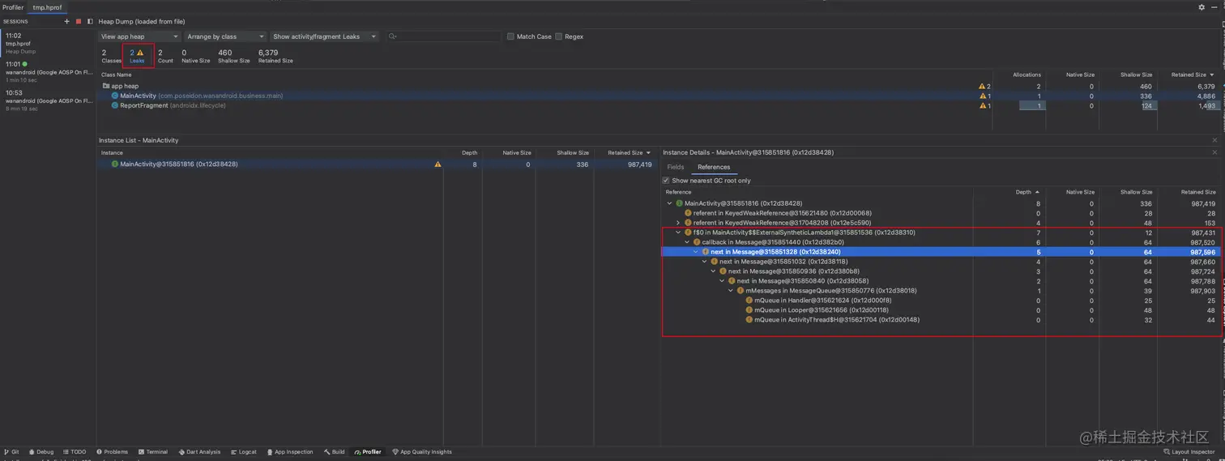Start a new profiling session with plus icon
The width and height of the screenshot is (1225, 461).
pos(67,22)
